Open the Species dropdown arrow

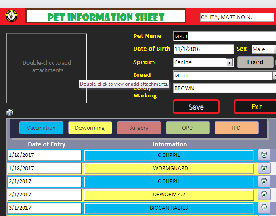229,62
